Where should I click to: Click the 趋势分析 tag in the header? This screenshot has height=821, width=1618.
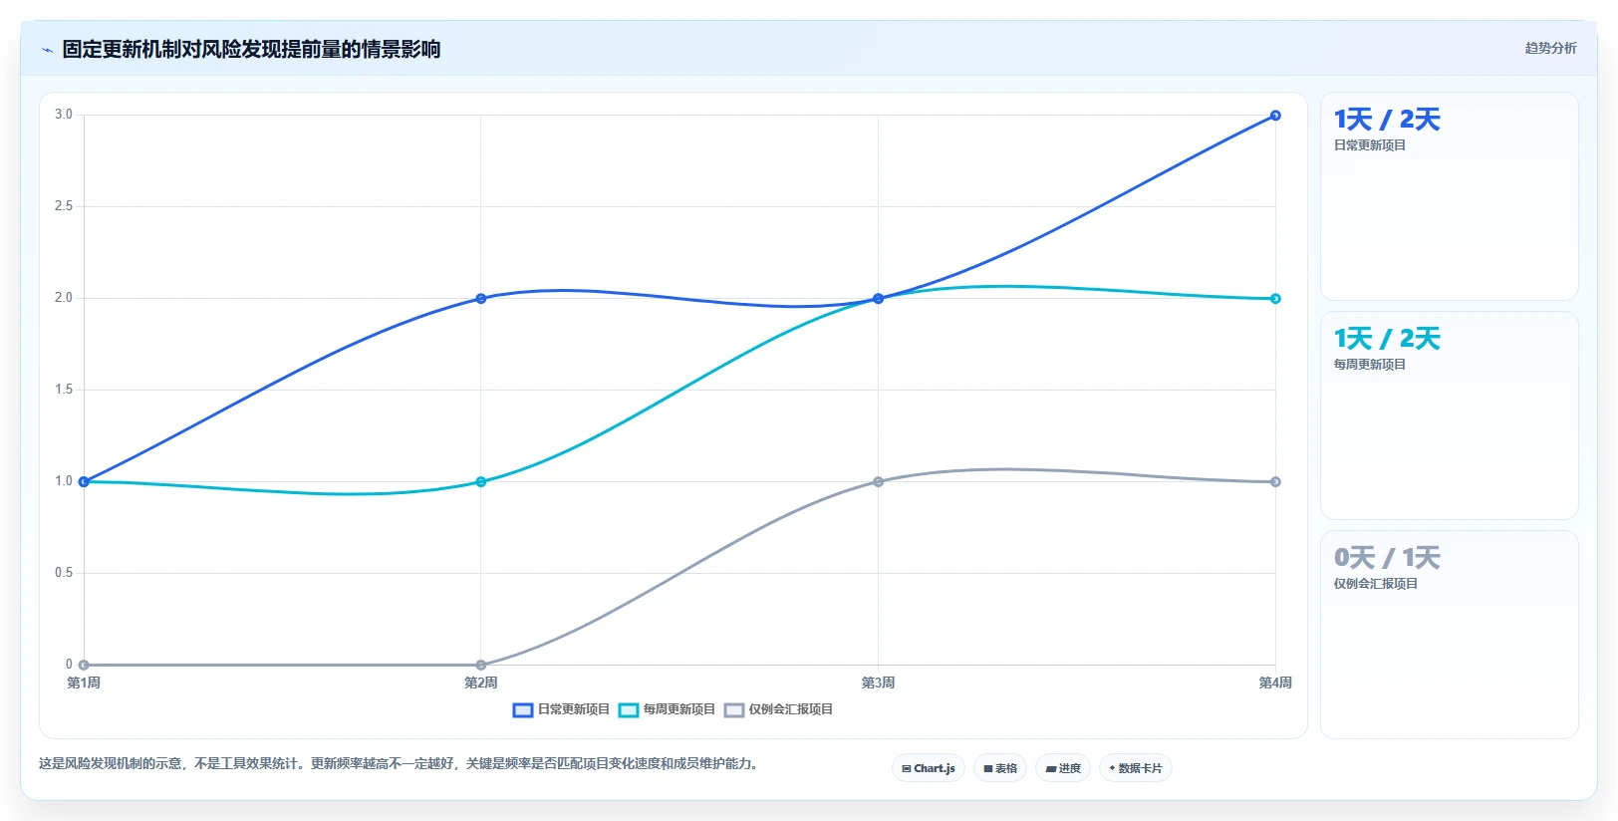point(1550,48)
